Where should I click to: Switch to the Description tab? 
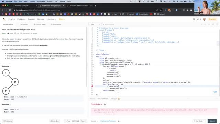(8, 24)
